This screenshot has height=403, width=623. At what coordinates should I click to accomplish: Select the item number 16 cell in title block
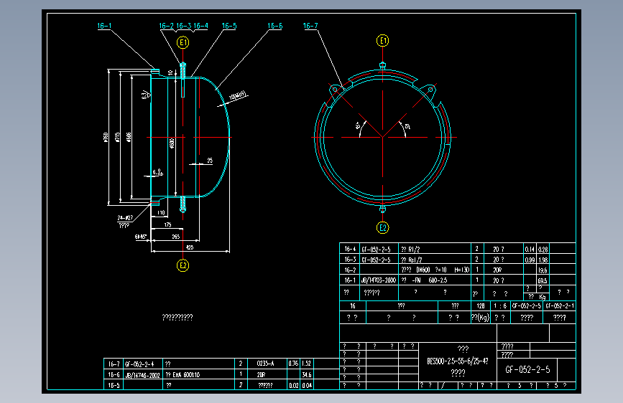click(353, 305)
